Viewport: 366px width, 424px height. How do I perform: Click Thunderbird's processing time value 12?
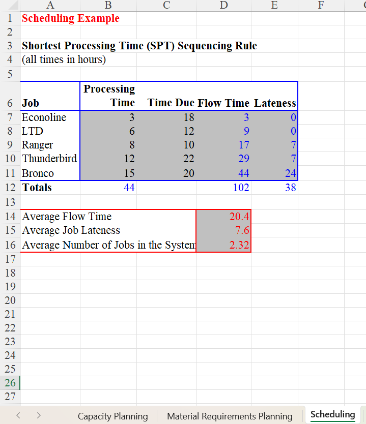(x=108, y=159)
